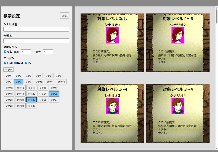Select tag タグ26
Screen dimensions: 218x152
point(43,100)
